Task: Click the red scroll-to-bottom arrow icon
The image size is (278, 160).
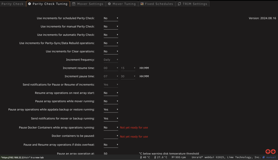Action: (273, 151)
